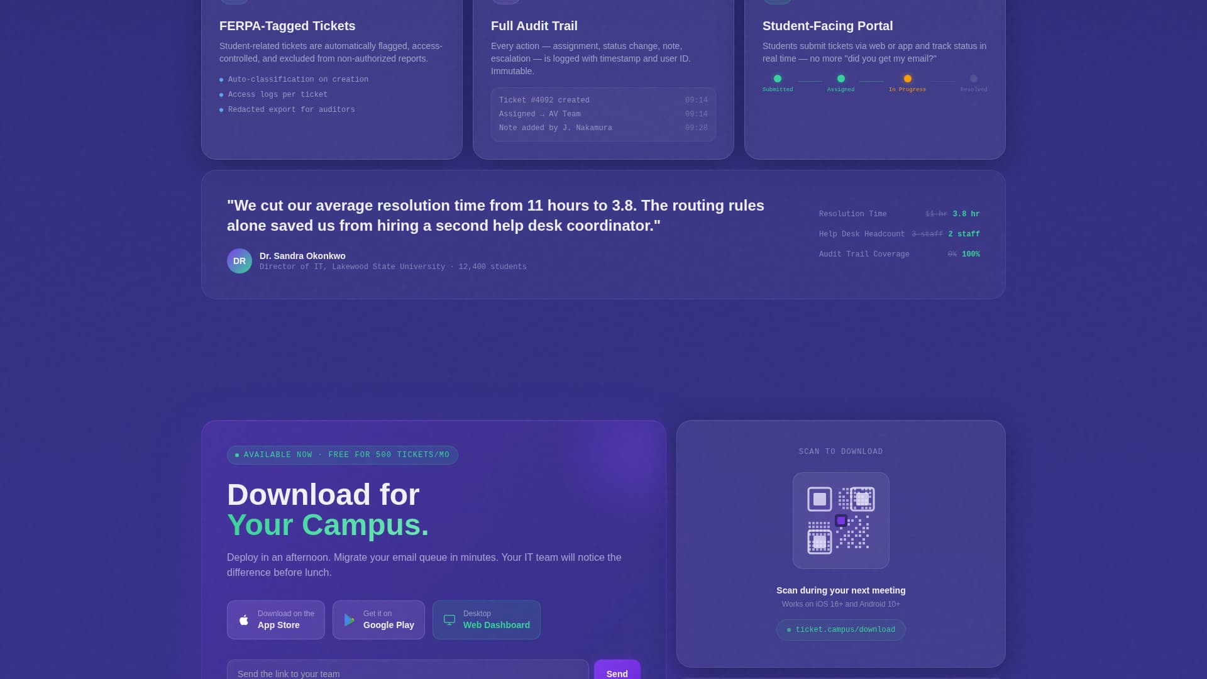Click the DR avatar of Dr. Sandra Okonkwo
This screenshot has width=1207, height=679.
coord(240,261)
